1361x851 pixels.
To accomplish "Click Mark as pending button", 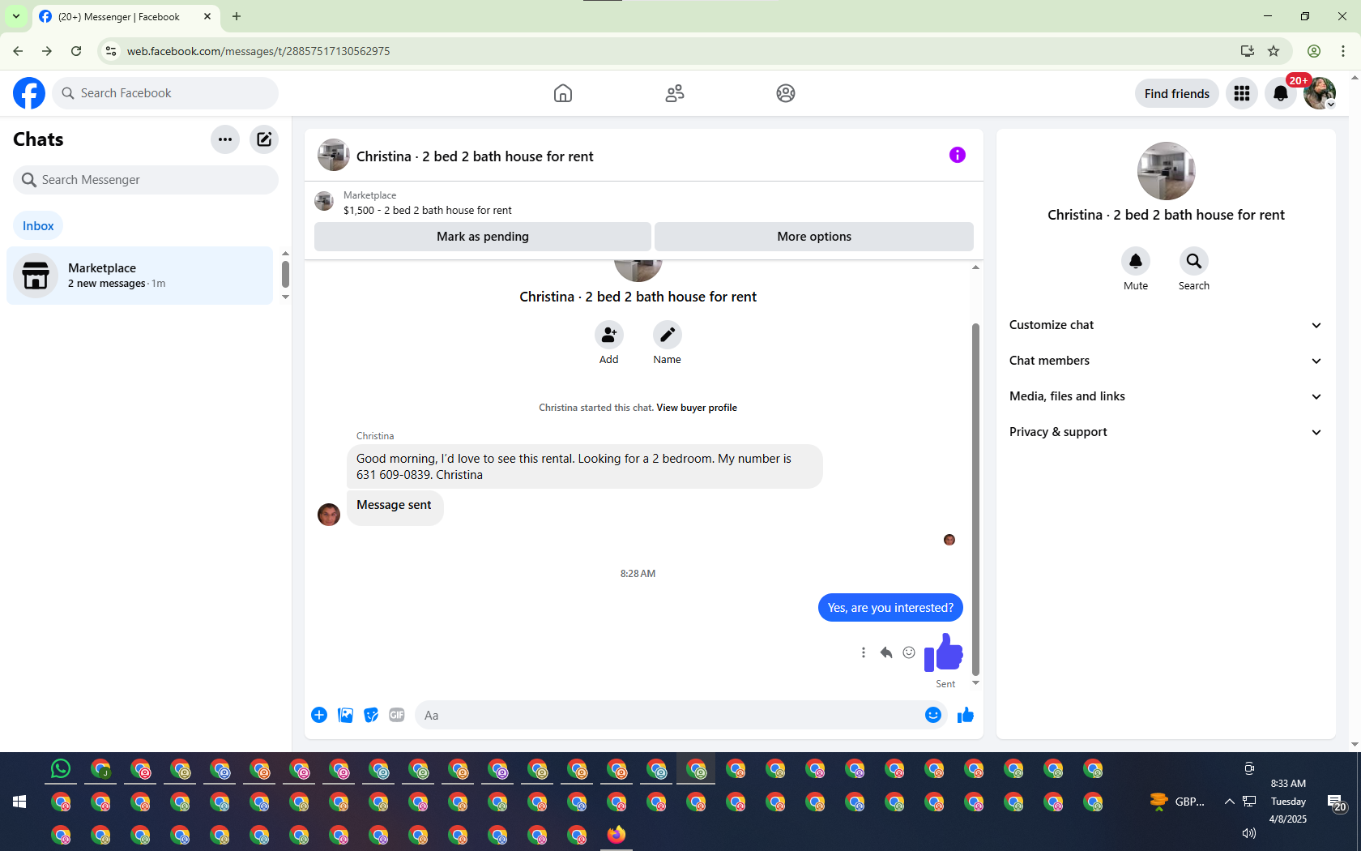I will (x=483, y=237).
